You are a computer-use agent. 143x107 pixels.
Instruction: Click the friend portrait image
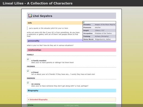29,71
